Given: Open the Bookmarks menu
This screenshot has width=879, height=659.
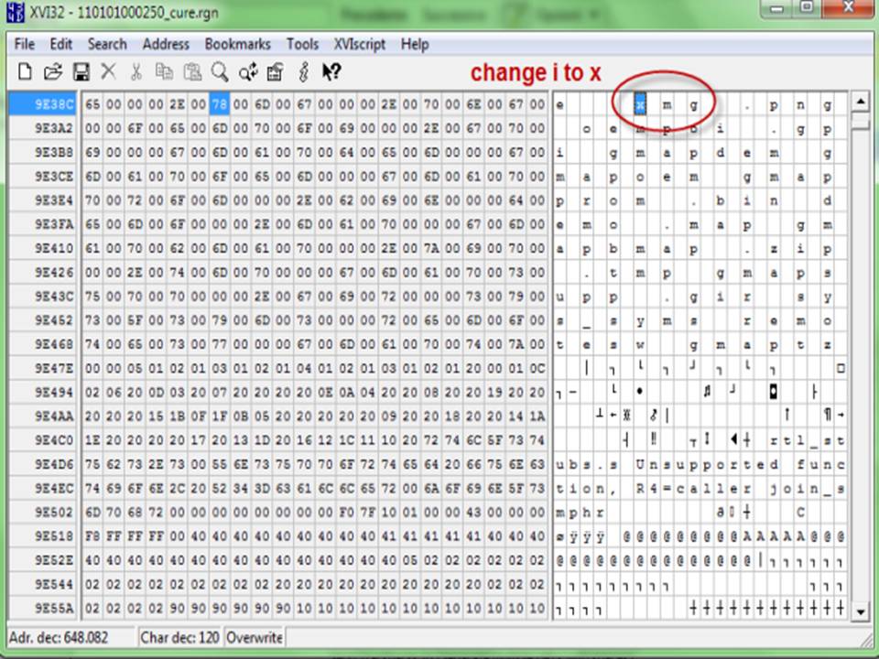Looking at the screenshot, I should pos(238,44).
